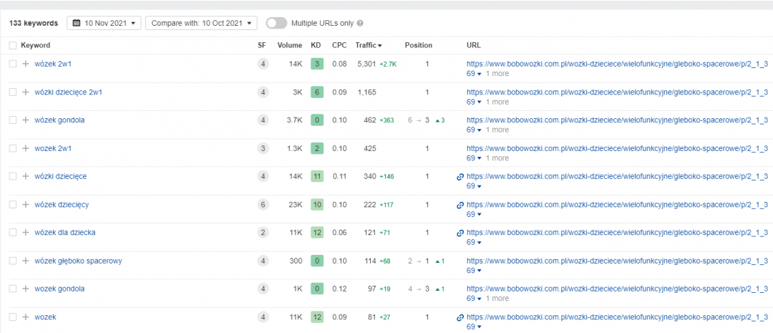773x333 pixels.
Task: Click the plus icon beside wózek 2w1
Action: tap(26, 64)
